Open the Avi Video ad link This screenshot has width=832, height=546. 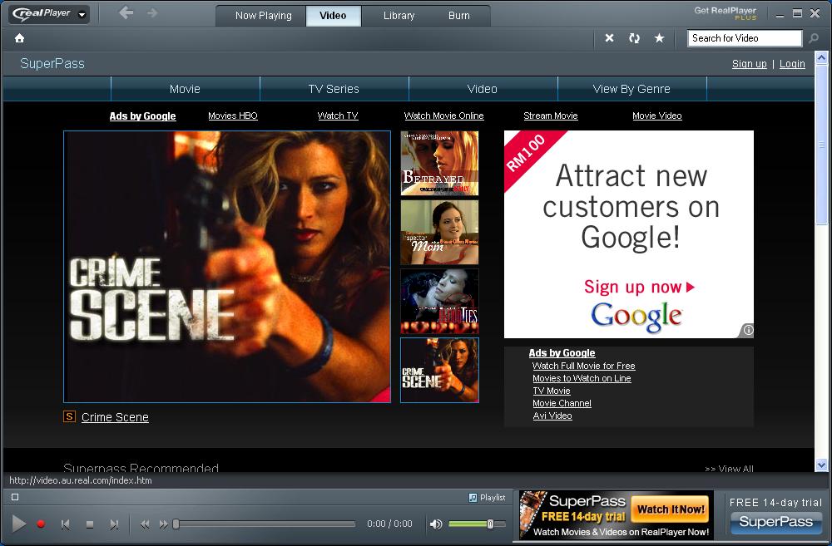click(552, 416)
